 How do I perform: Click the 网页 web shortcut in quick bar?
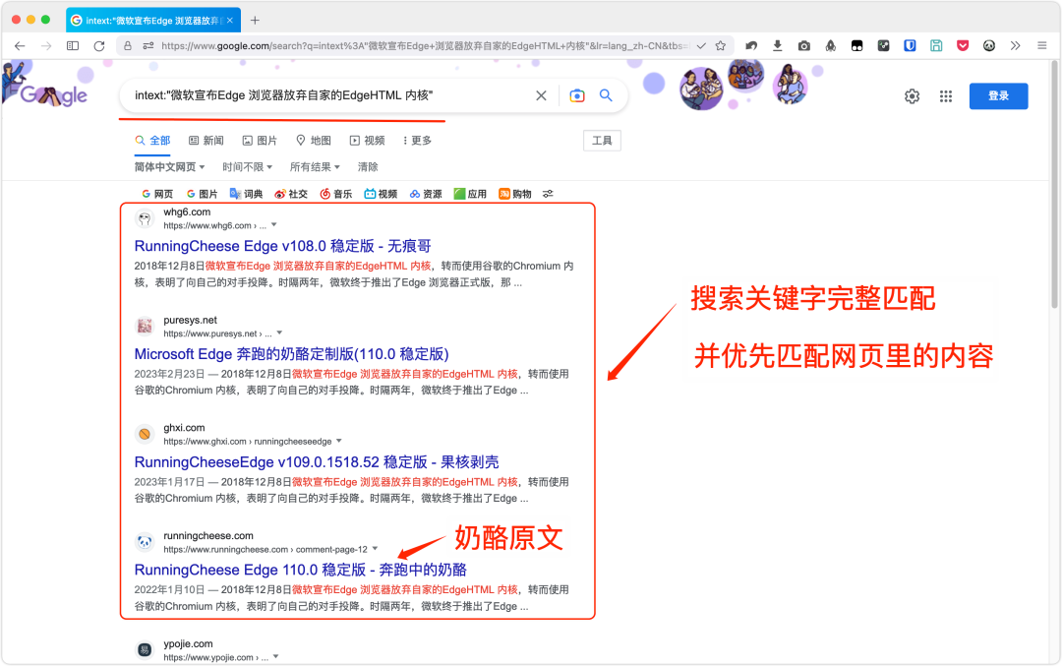pyautogui.click(x=157, y=194)
